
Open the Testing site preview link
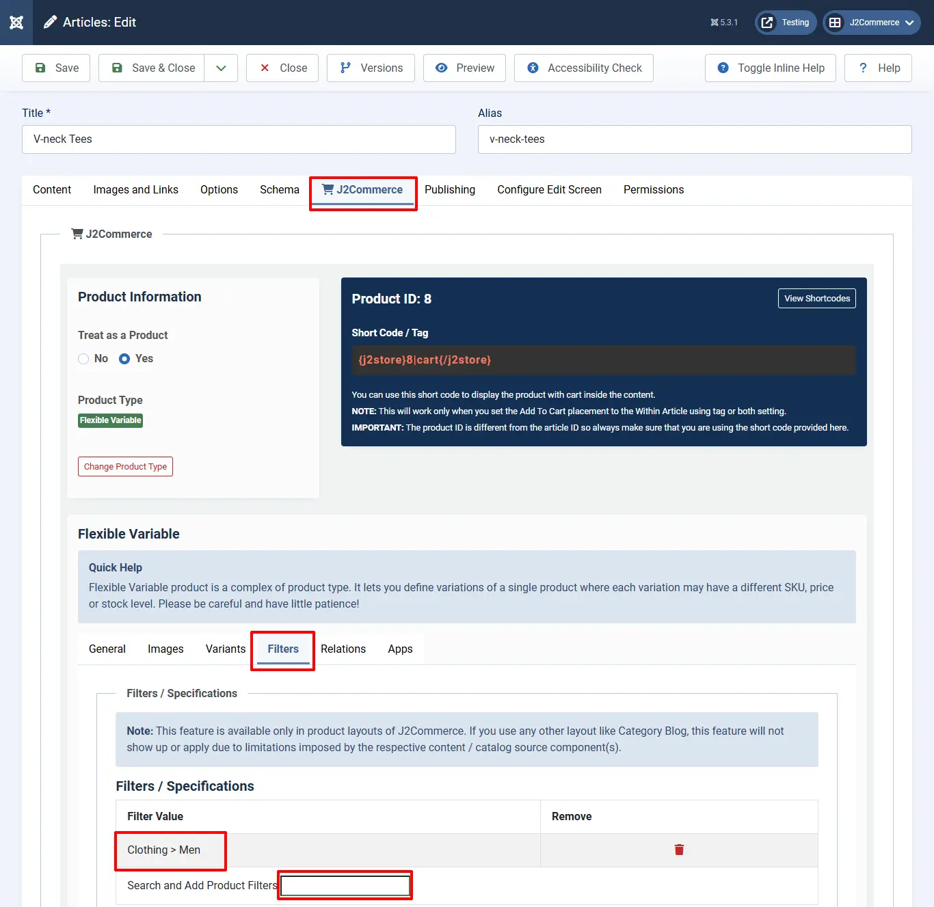point(786,23)
